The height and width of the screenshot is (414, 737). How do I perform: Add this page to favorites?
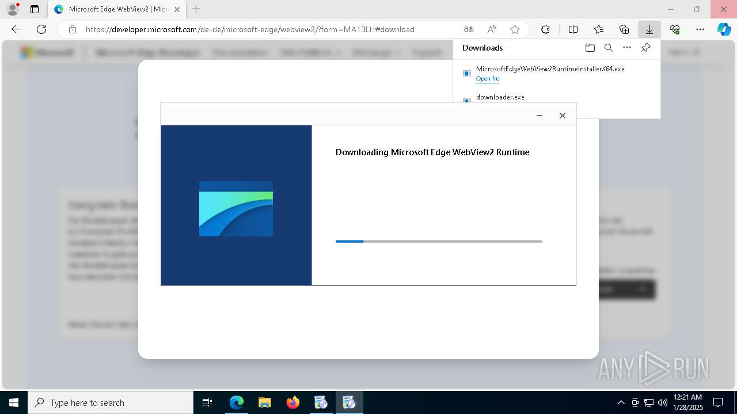[x=515, y=29]
